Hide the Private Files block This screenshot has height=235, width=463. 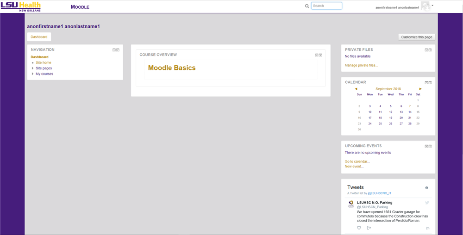click(x=426, y=50)
